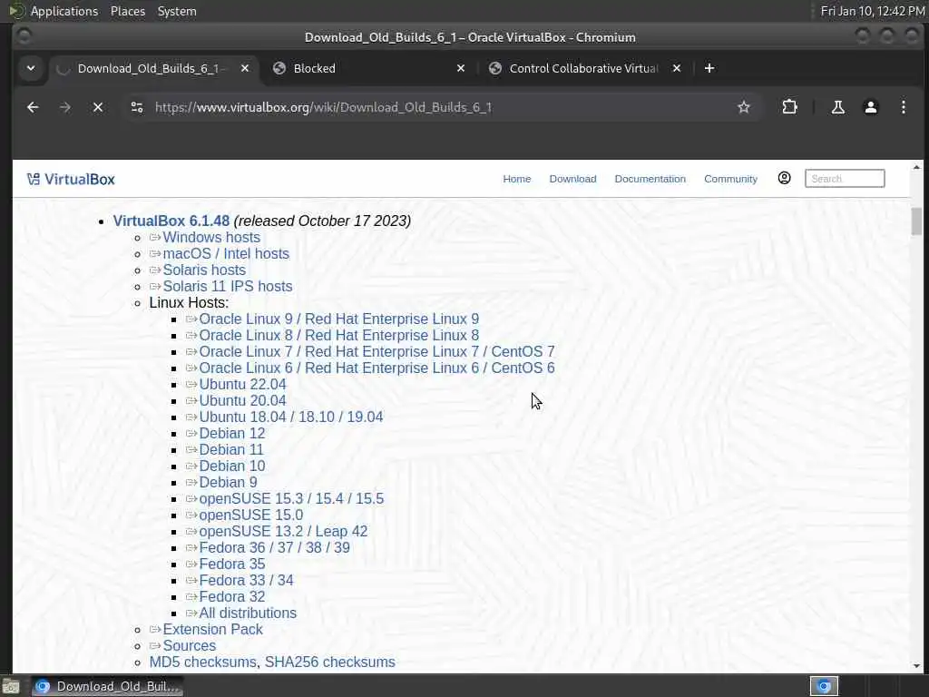
Task: Go to Home in site navigation
Action: click(516, 179)
